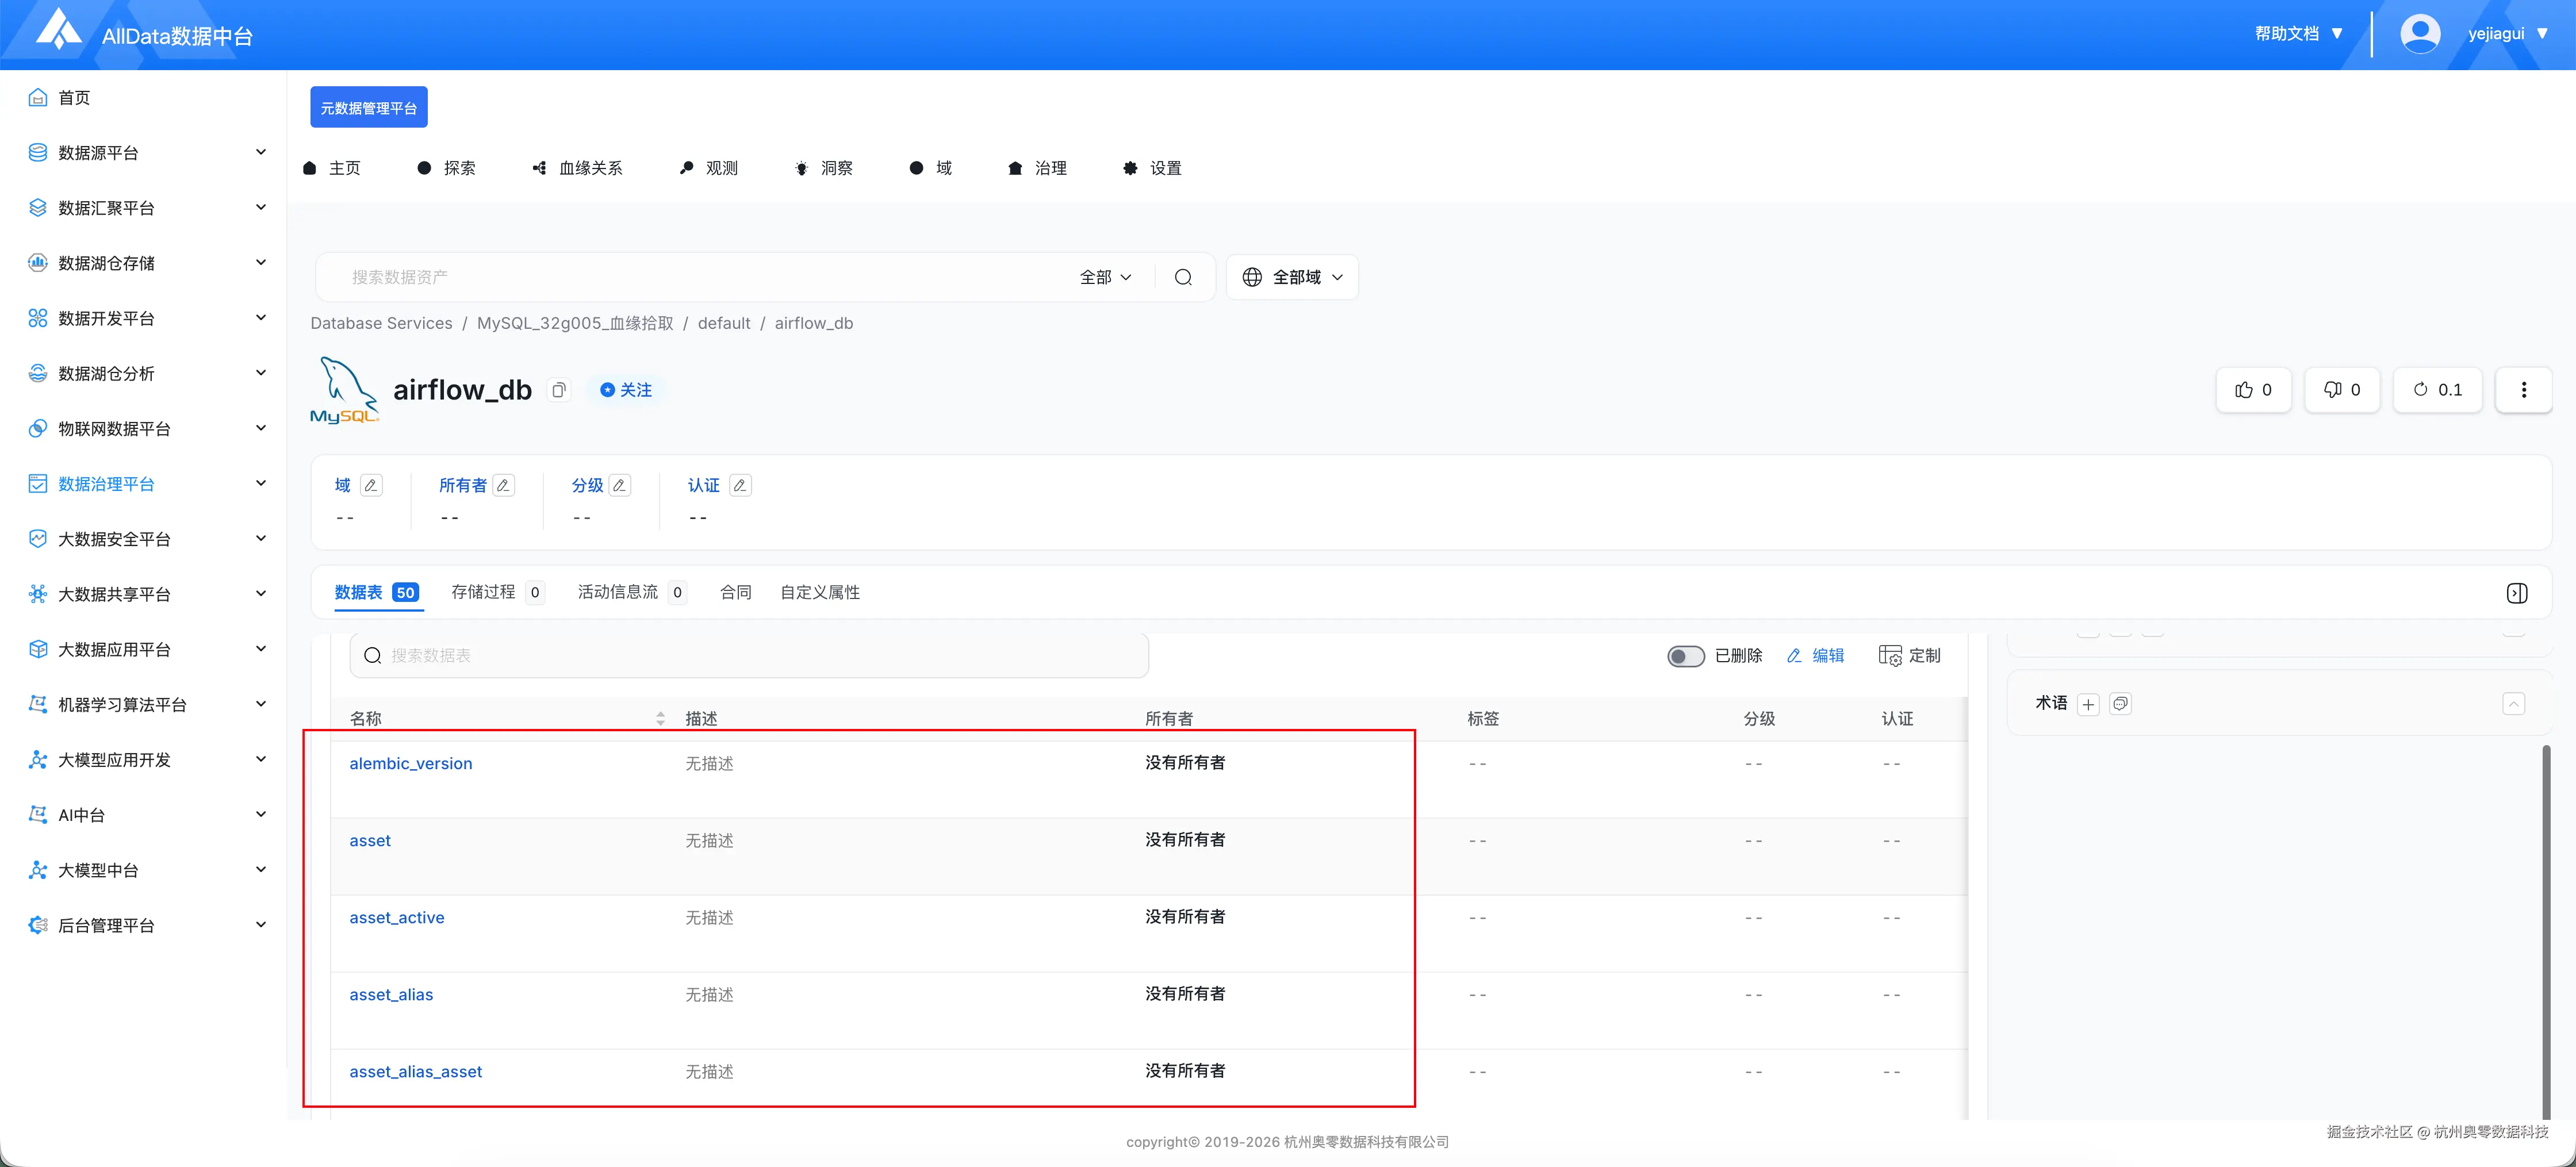
Task: Click the 物联网数据平台 sidebar icon
Action: (x=38, y=428)
